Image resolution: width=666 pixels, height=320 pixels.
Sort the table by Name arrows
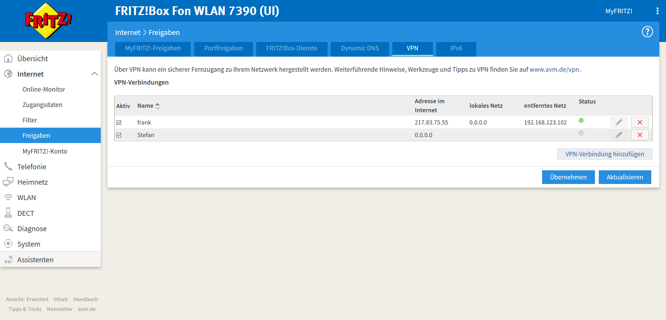click(x=157, y=106)
